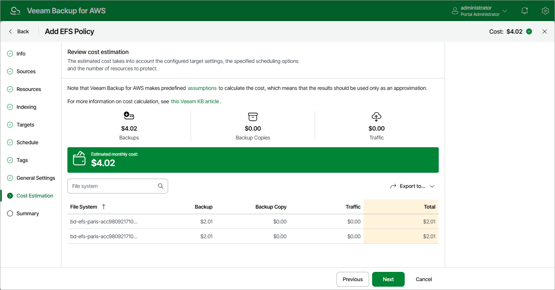Click the Veeam Backup for AWS logo icon
This screenshot has height=290, width=555.
[15, 11]
